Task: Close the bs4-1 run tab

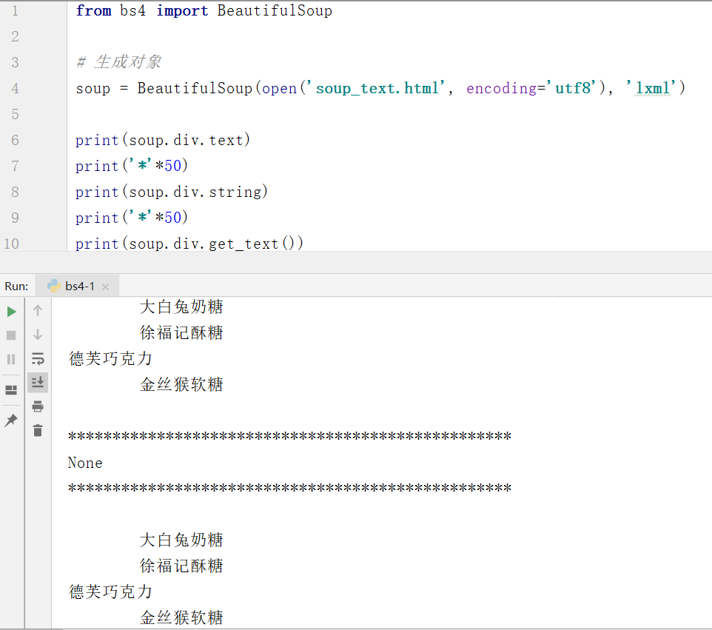Action: coord(105,286)
